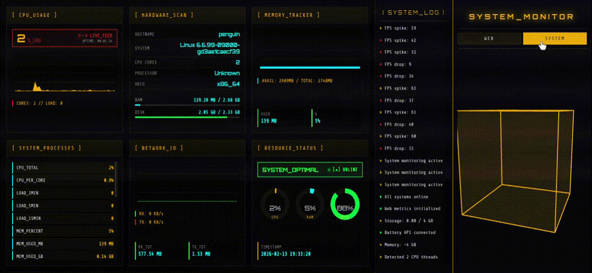Click the 'FPS spike: 59' log entry
This screenshot has width=592, height=273.
coord(400,28)
